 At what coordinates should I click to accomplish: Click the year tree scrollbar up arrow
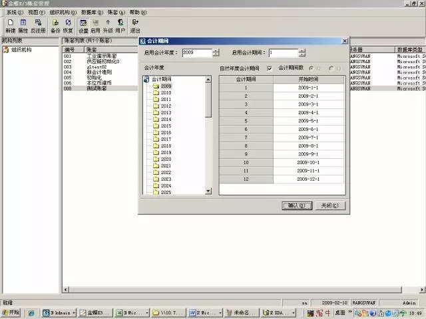(208, 79)
